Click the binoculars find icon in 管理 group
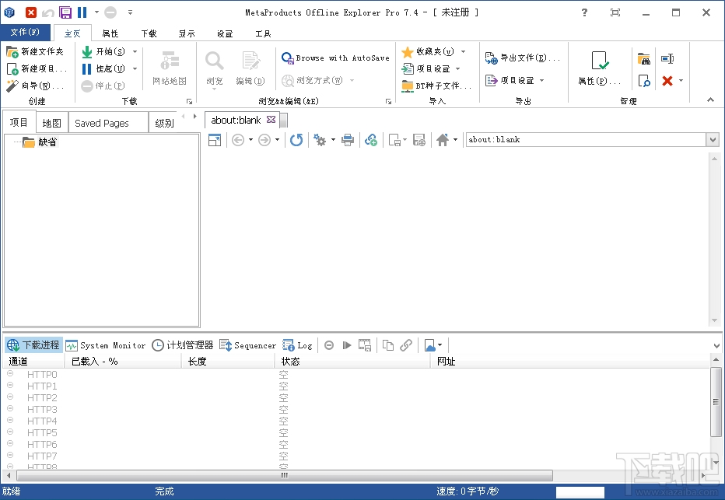Image resolution: width=725 pixels, height=500 pixels. tap(643, 58)
